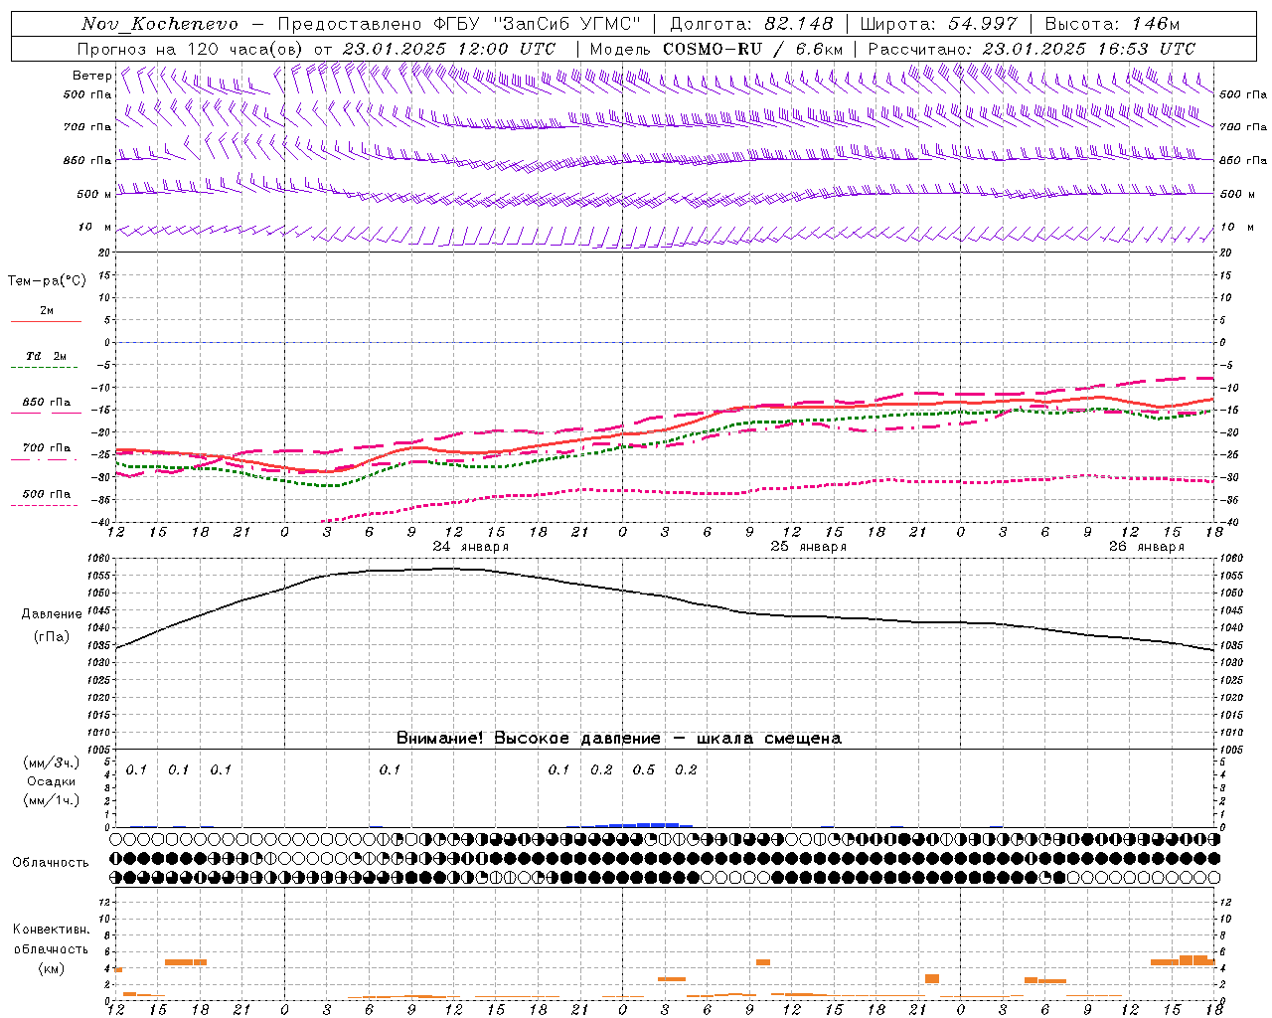The width and height of the screenshot is (1272, 1018).
Task: Click the 500 гПа dotted temperature legend line
Action: tap(46, 505)
